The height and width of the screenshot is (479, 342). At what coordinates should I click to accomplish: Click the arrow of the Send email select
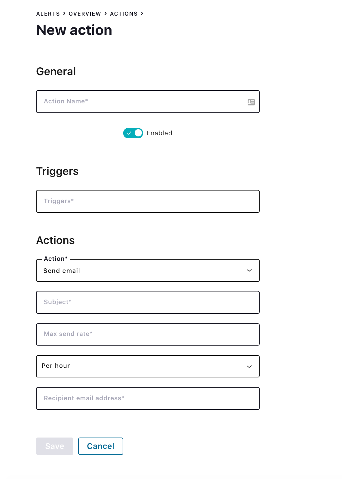tap(249, 270)
